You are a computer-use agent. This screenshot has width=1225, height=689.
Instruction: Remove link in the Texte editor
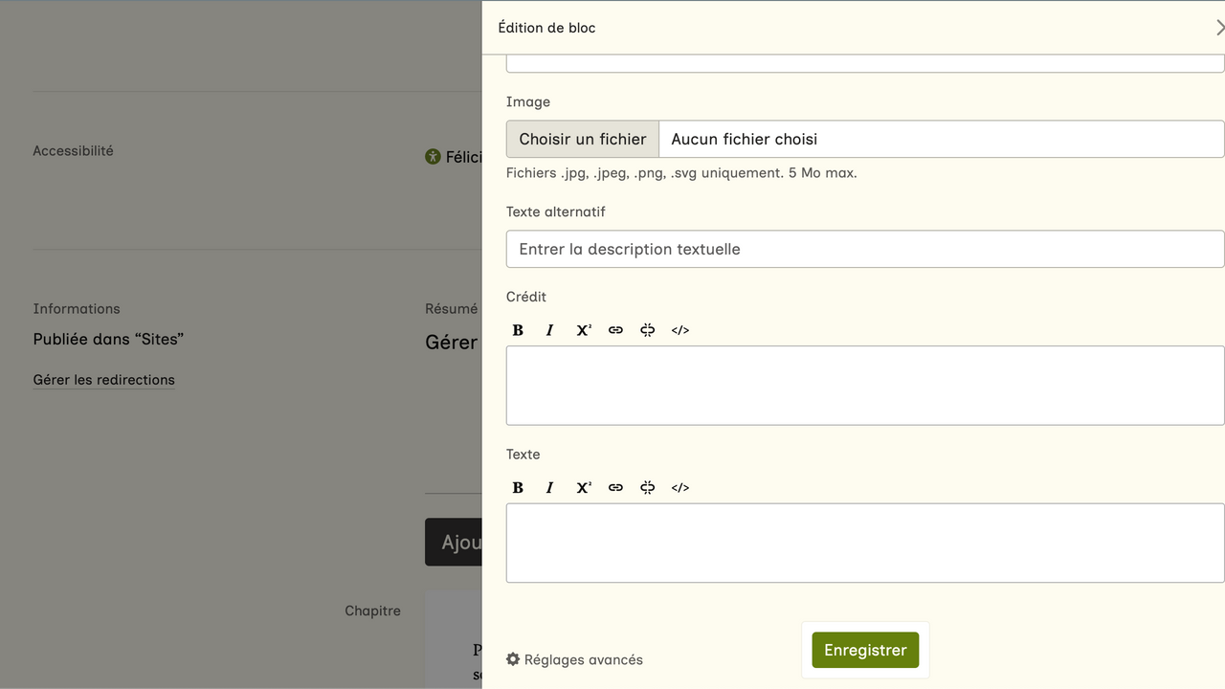tap(648, 488)
